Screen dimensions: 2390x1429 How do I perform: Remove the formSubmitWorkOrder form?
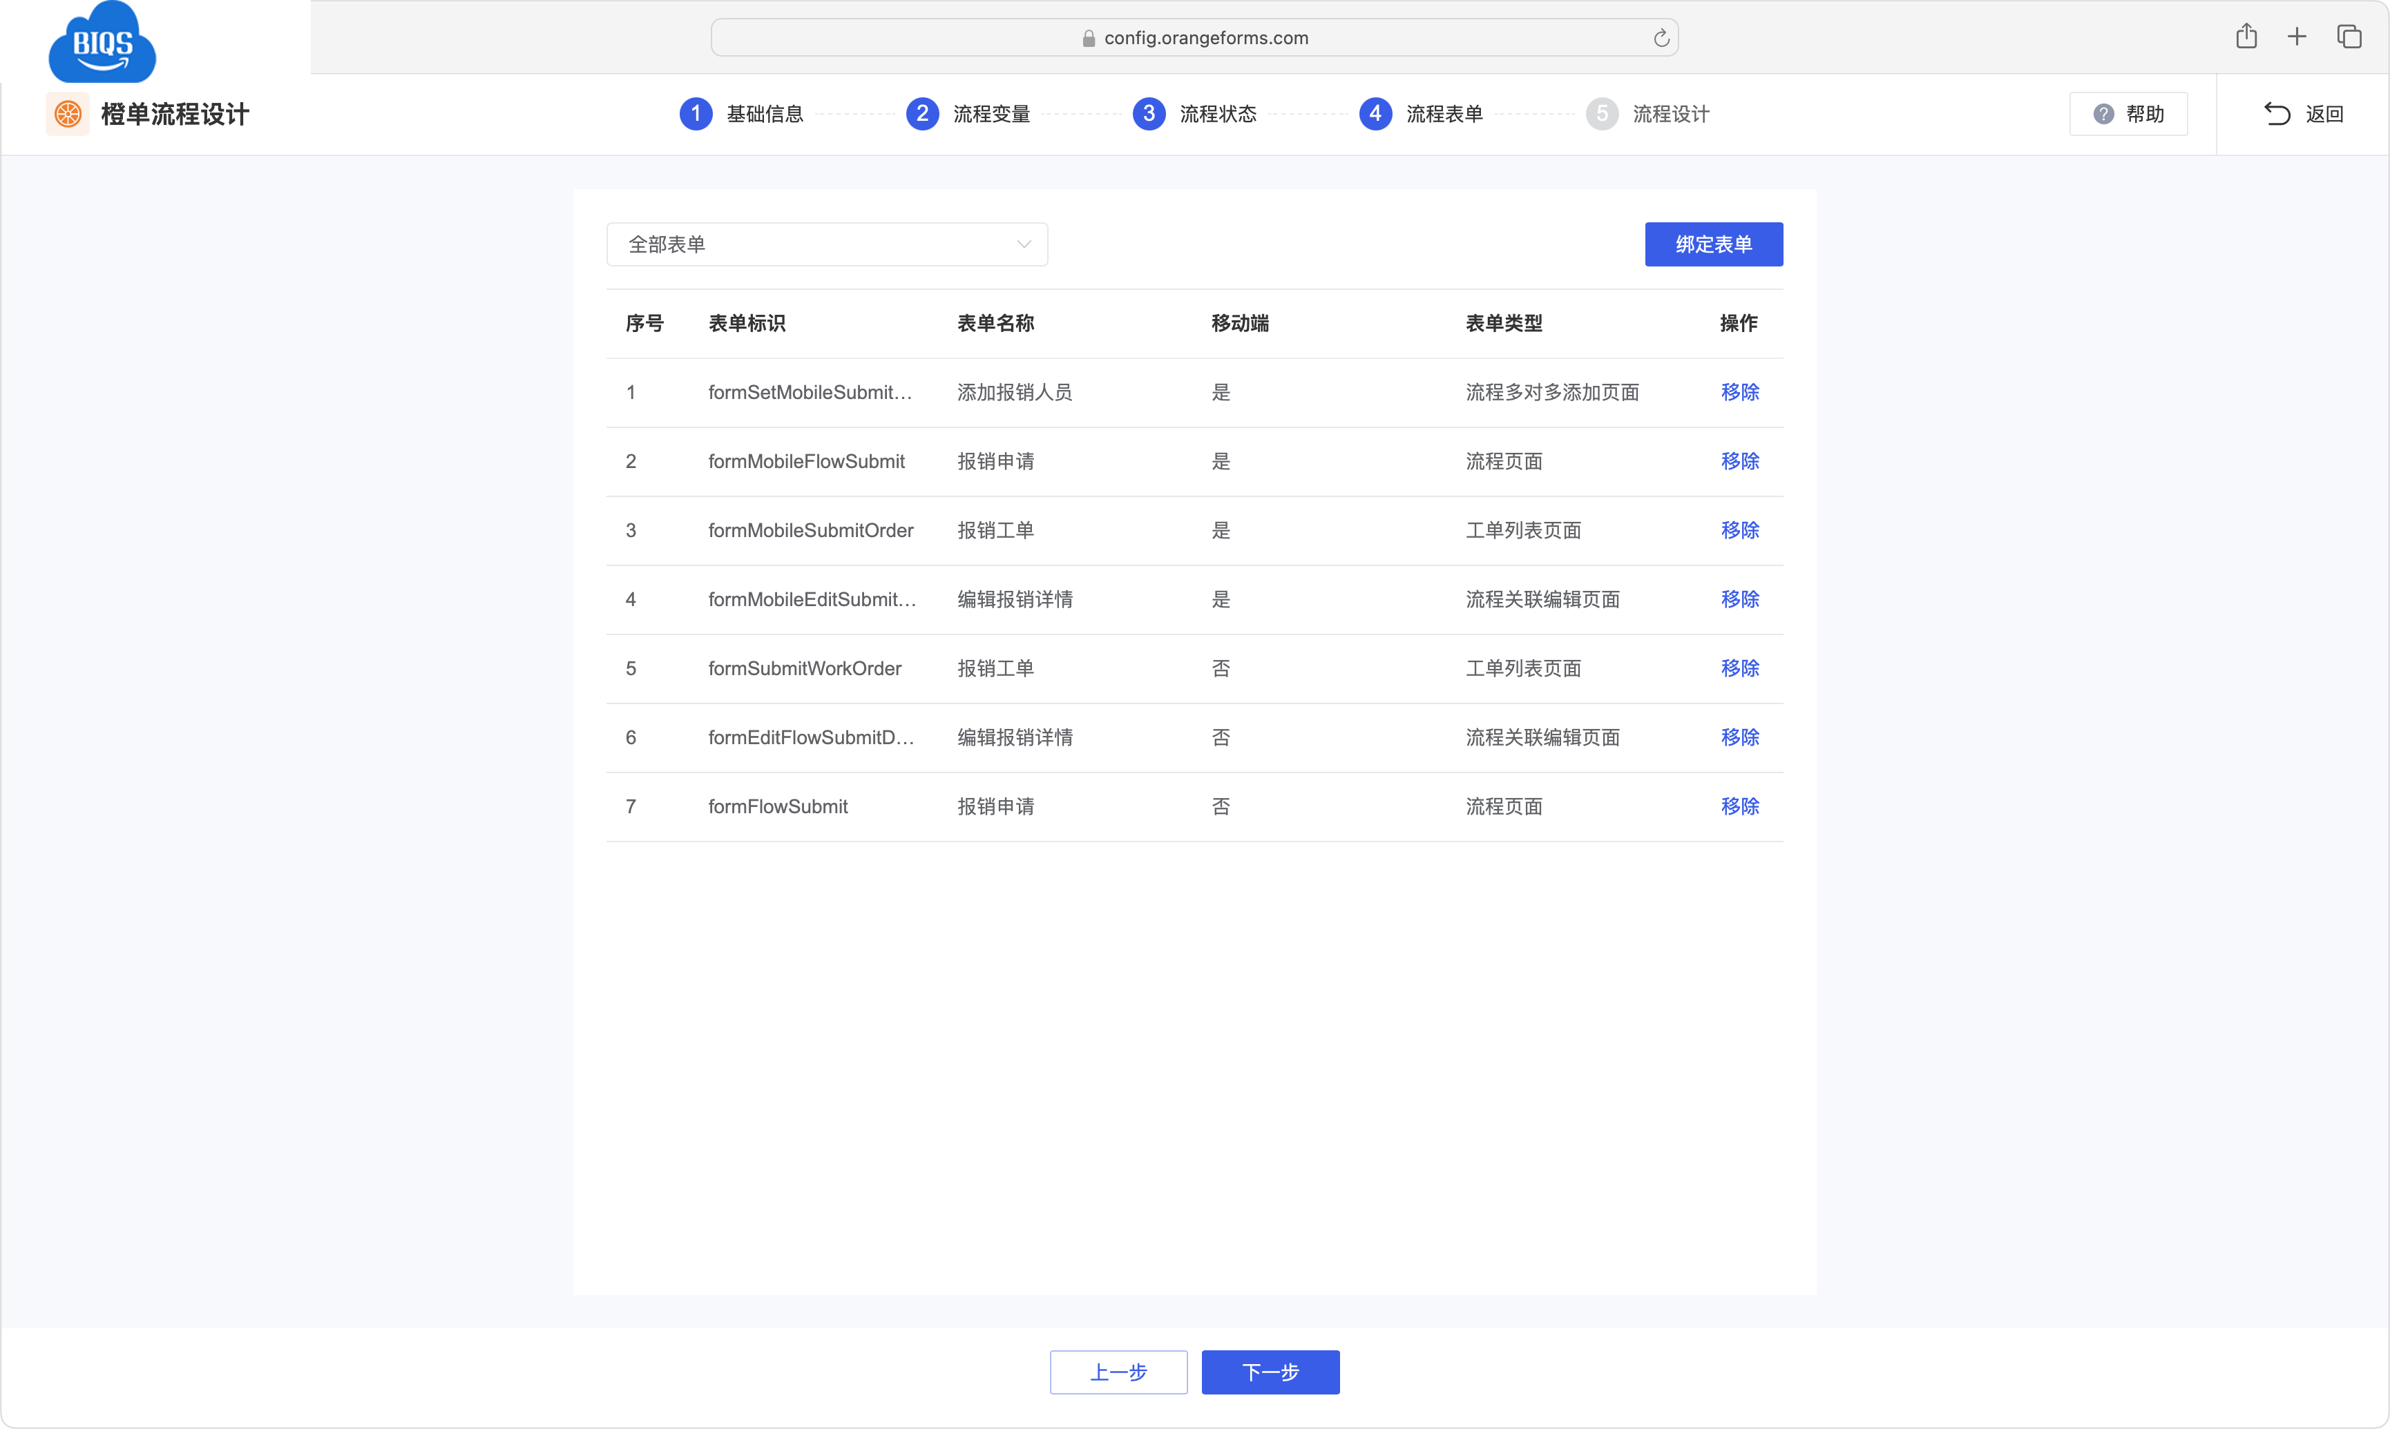[x=1739, y=668]
